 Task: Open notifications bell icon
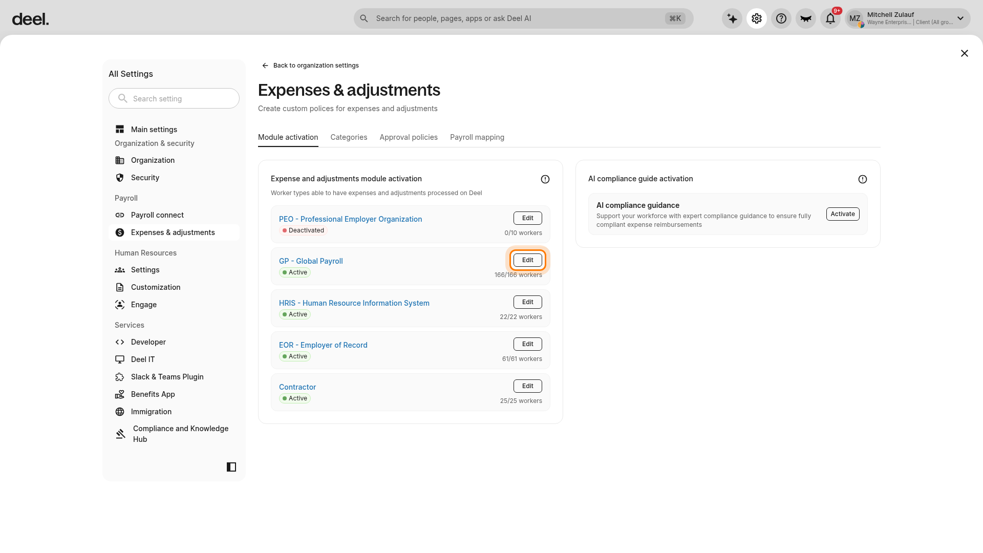click(830, 18)
